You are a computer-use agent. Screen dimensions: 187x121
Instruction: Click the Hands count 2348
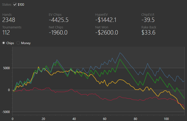point(9,20)
